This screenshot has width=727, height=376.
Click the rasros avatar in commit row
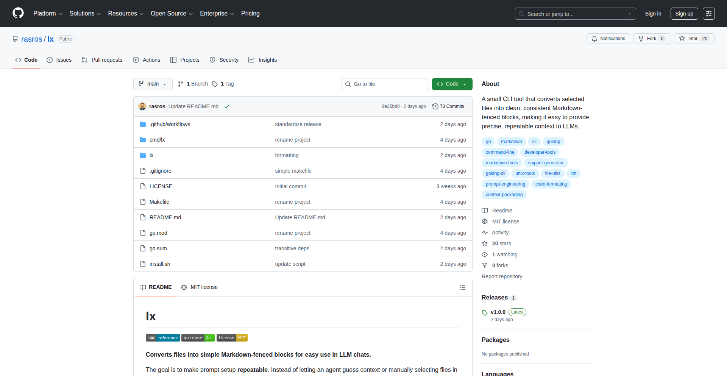(x=142, y=106)
